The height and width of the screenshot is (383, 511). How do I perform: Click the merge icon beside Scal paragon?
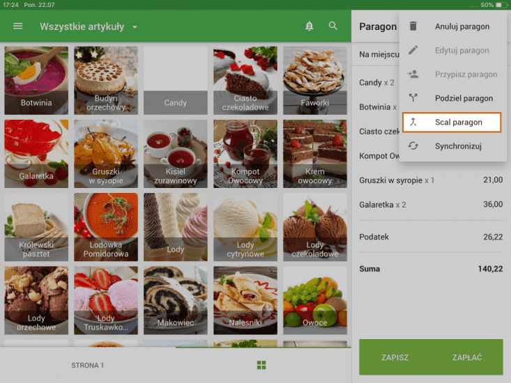413,122
